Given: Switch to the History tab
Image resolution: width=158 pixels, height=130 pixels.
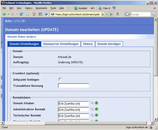Looking at the screenshot, I should click(x=88, y=44).
